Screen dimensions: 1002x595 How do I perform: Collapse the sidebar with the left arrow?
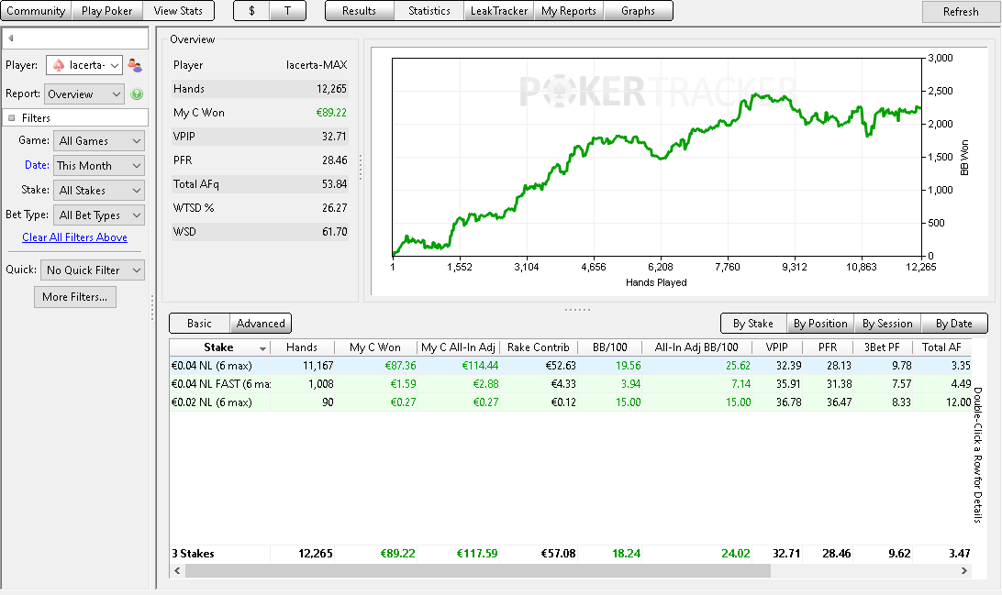[10, 39]
